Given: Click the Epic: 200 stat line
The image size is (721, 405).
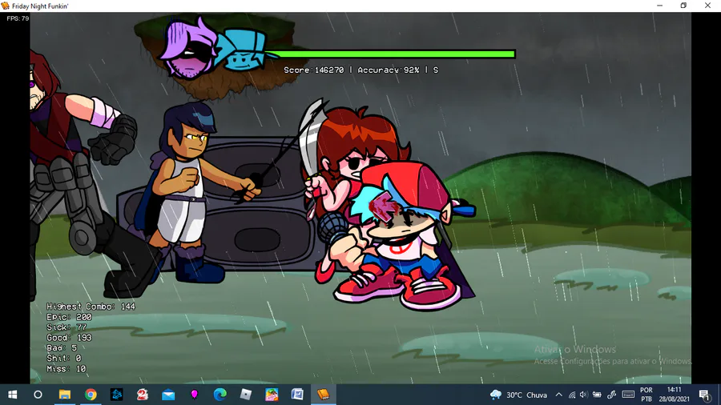Looking at the screenshot, I should point(69,317).
